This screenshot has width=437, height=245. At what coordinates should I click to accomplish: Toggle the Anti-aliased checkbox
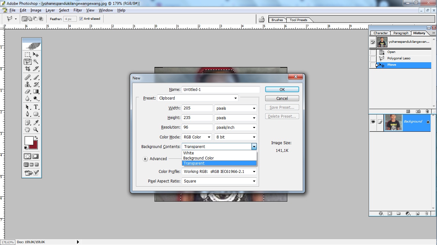click(81, 19)
